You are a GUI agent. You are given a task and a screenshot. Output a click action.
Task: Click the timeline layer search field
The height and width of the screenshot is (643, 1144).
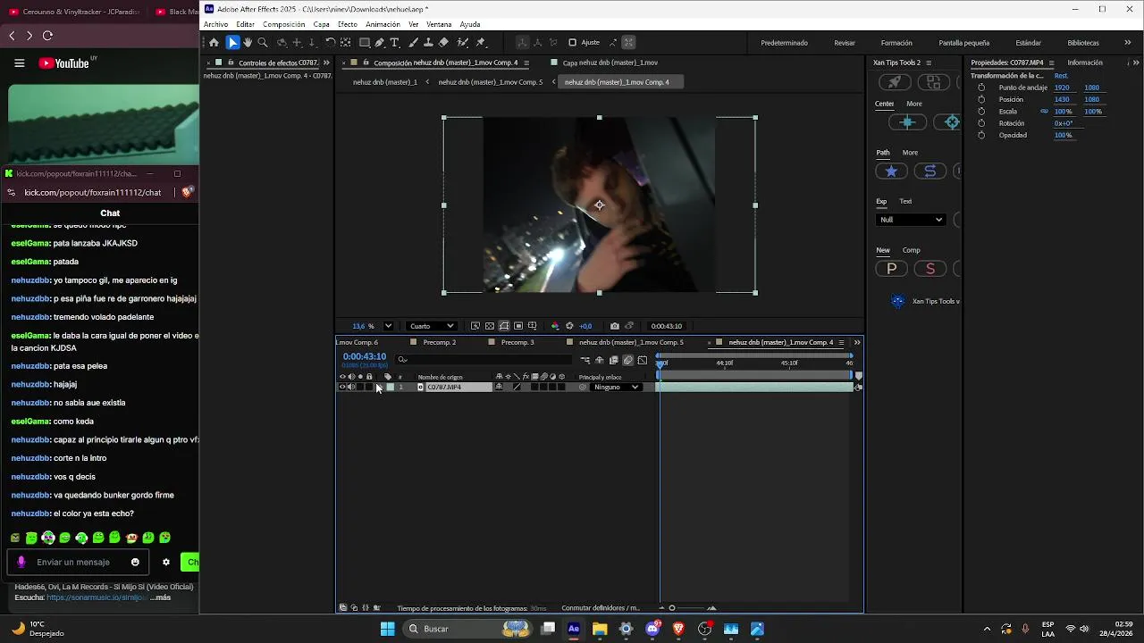483,360
